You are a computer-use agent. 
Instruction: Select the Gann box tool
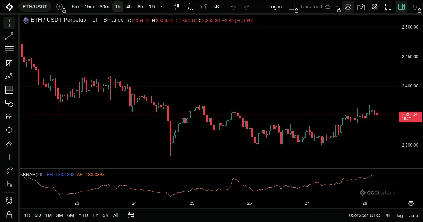tap(9, 63)
